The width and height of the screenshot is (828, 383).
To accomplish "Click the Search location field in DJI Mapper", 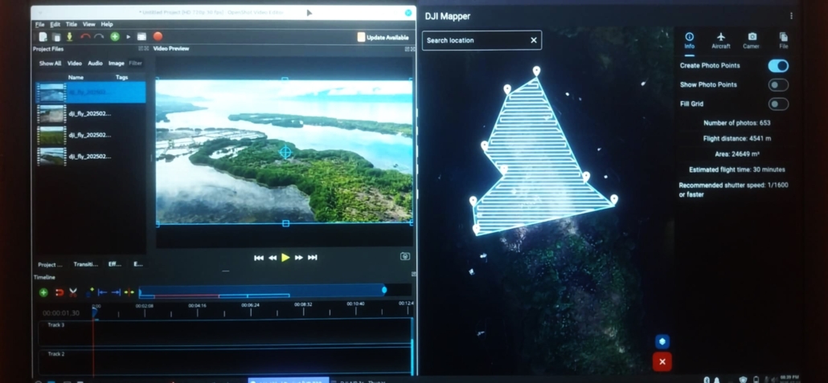I will (482, 40).
